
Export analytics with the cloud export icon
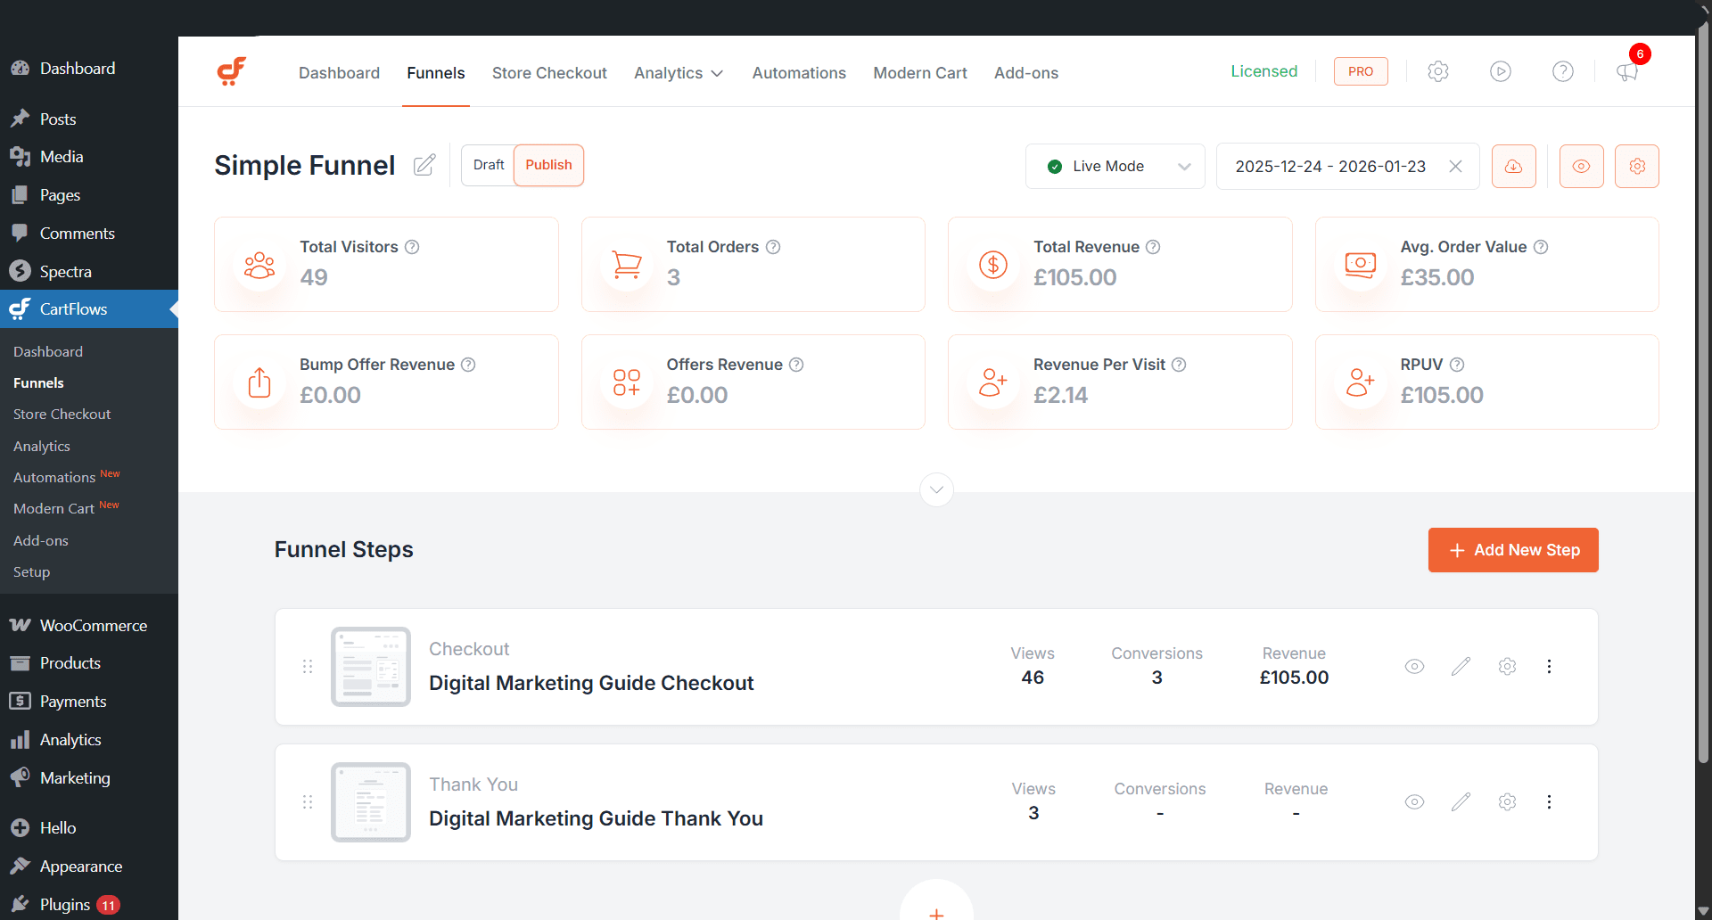[x=1514, y=166]
